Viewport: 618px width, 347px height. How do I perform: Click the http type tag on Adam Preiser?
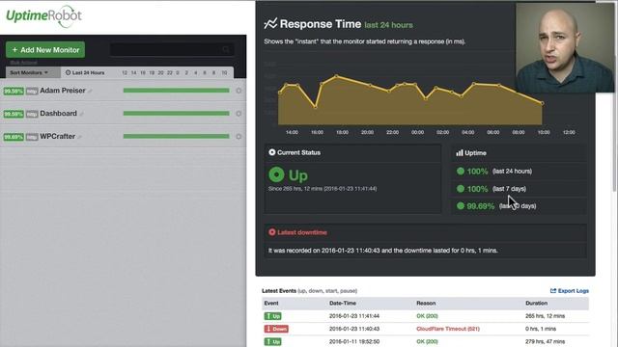click(32, 91)
